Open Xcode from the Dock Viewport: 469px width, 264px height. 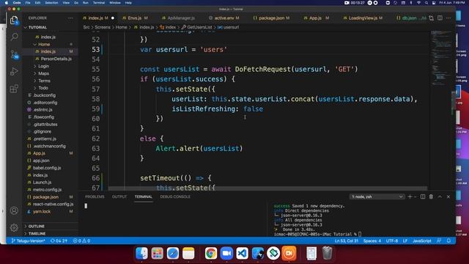(x=257, y=253)
